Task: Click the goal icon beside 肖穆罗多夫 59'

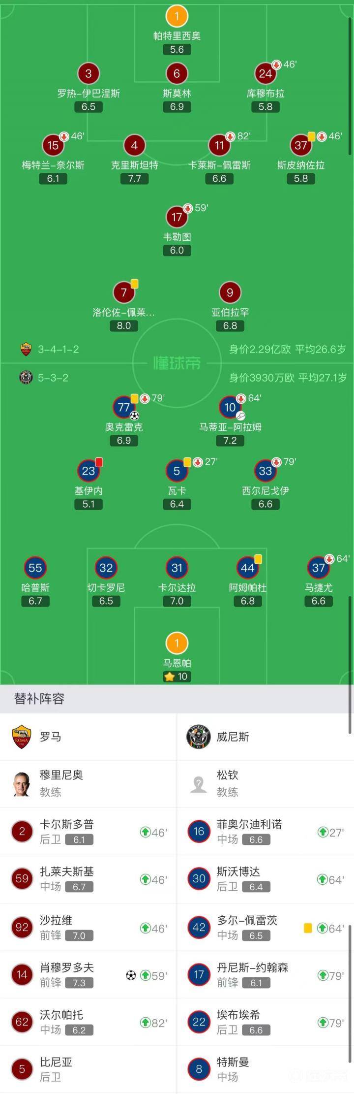Action: point(131,975)
